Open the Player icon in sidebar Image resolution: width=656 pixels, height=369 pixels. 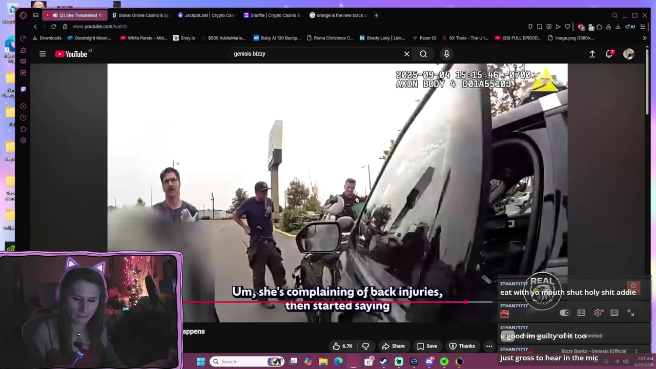23,106
